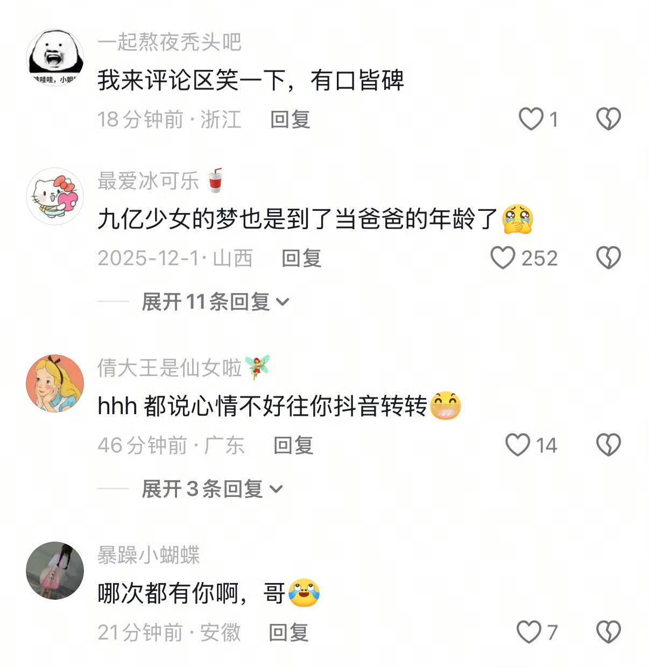Viewport: 649px width, 668px height.
Task: Tap broken heart on 最爱冰可乐 comment
Action: (x=609, y=258)
